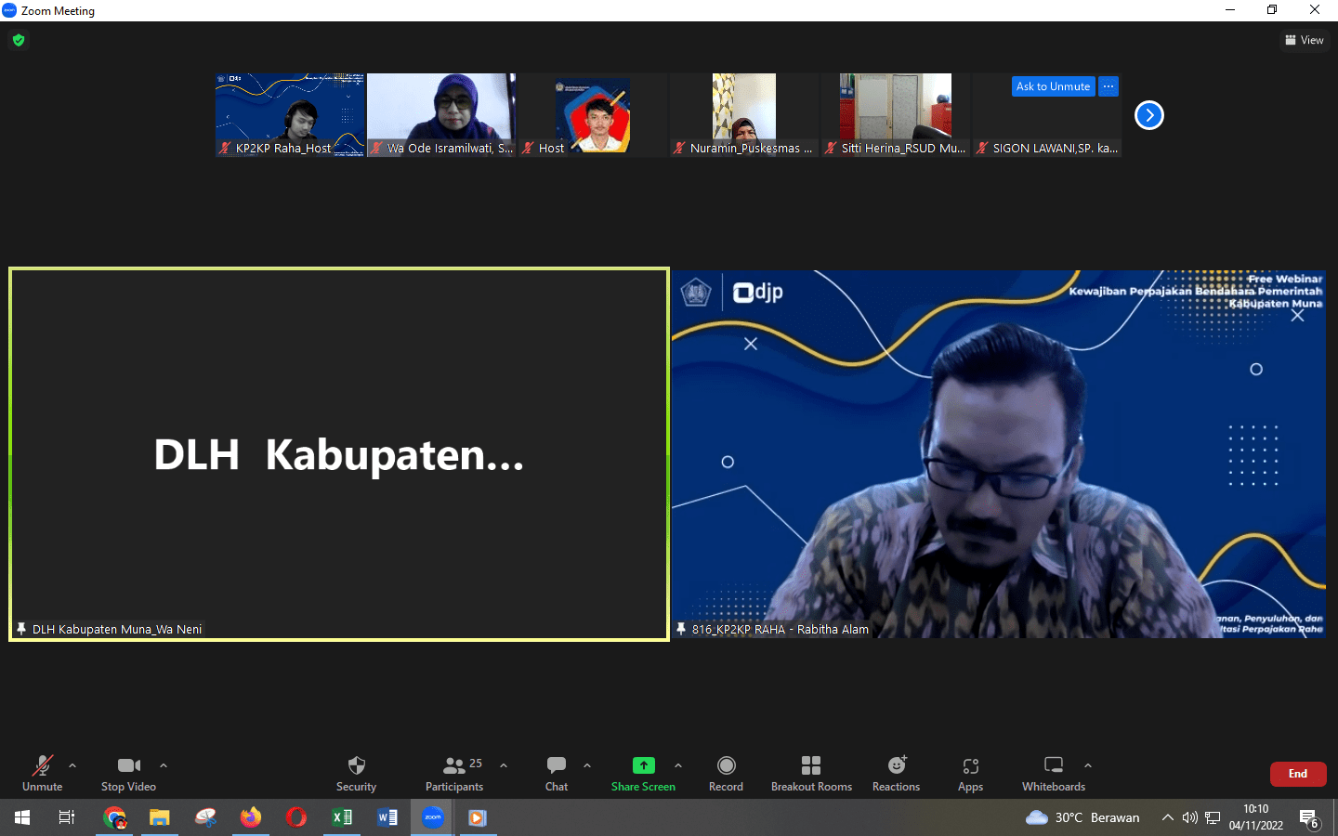Click the encryption shield indicator
The width and height of the screenshot is (1338, 836).
click(x=19, y=40)
